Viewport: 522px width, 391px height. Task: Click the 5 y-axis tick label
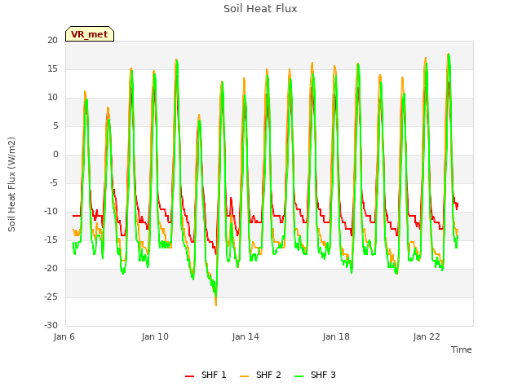pos(55,126)
